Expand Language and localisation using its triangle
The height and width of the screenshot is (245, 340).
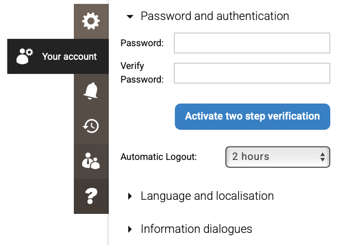(130, 196)
